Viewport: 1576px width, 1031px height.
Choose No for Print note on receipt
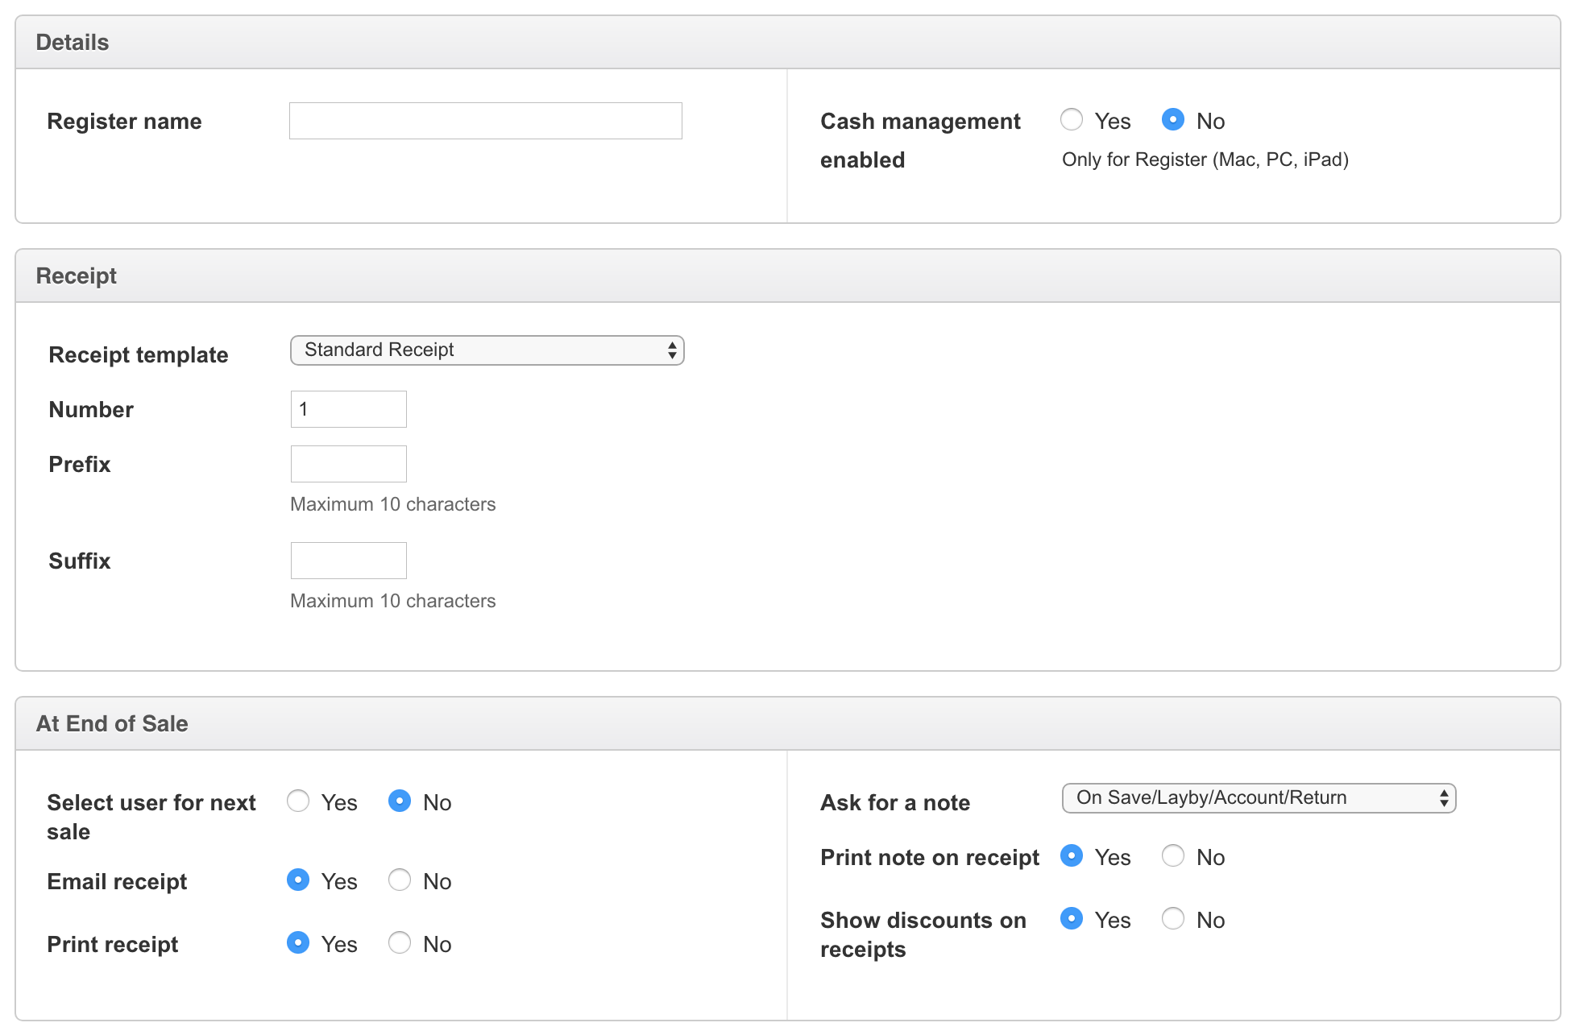[1172, 856]
